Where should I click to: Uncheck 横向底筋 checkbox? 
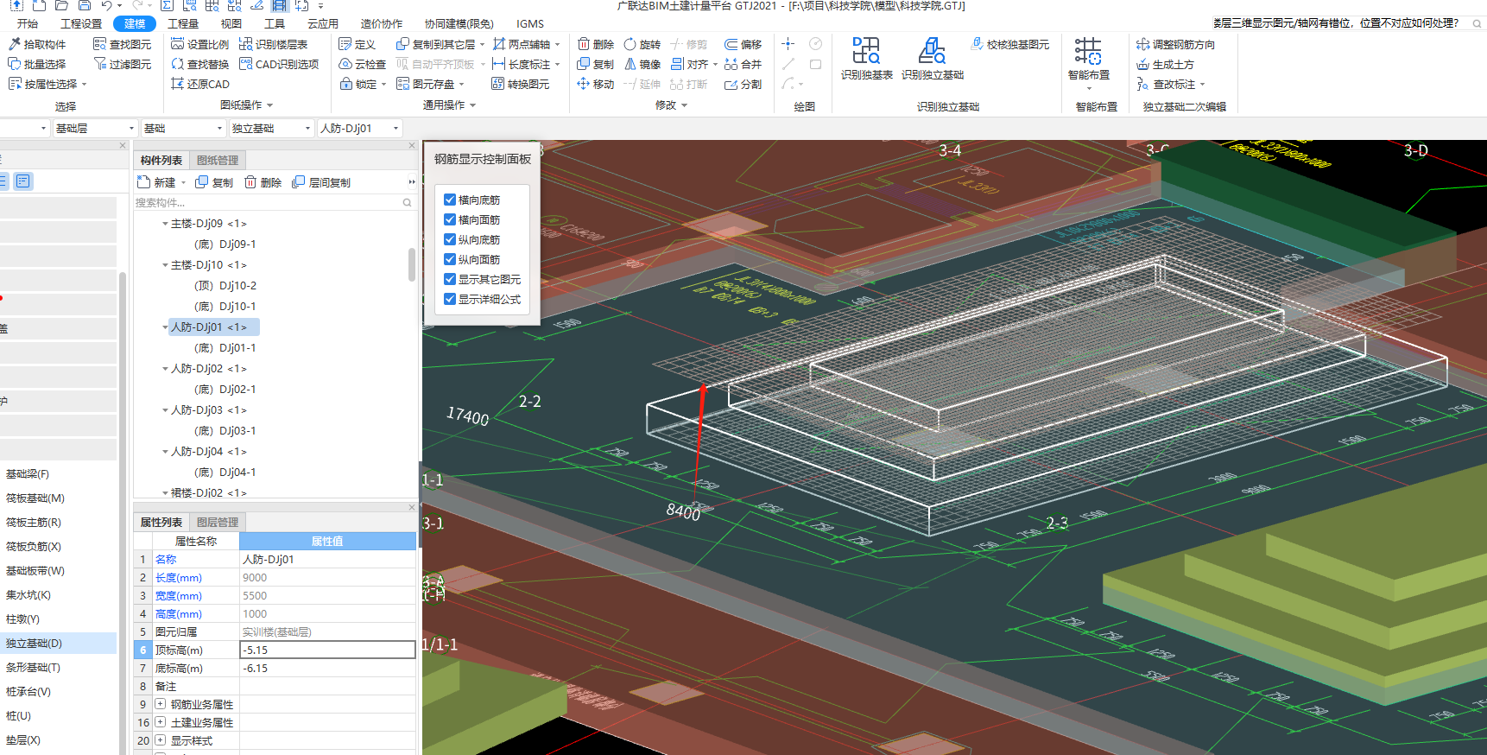tap(449, 200)
